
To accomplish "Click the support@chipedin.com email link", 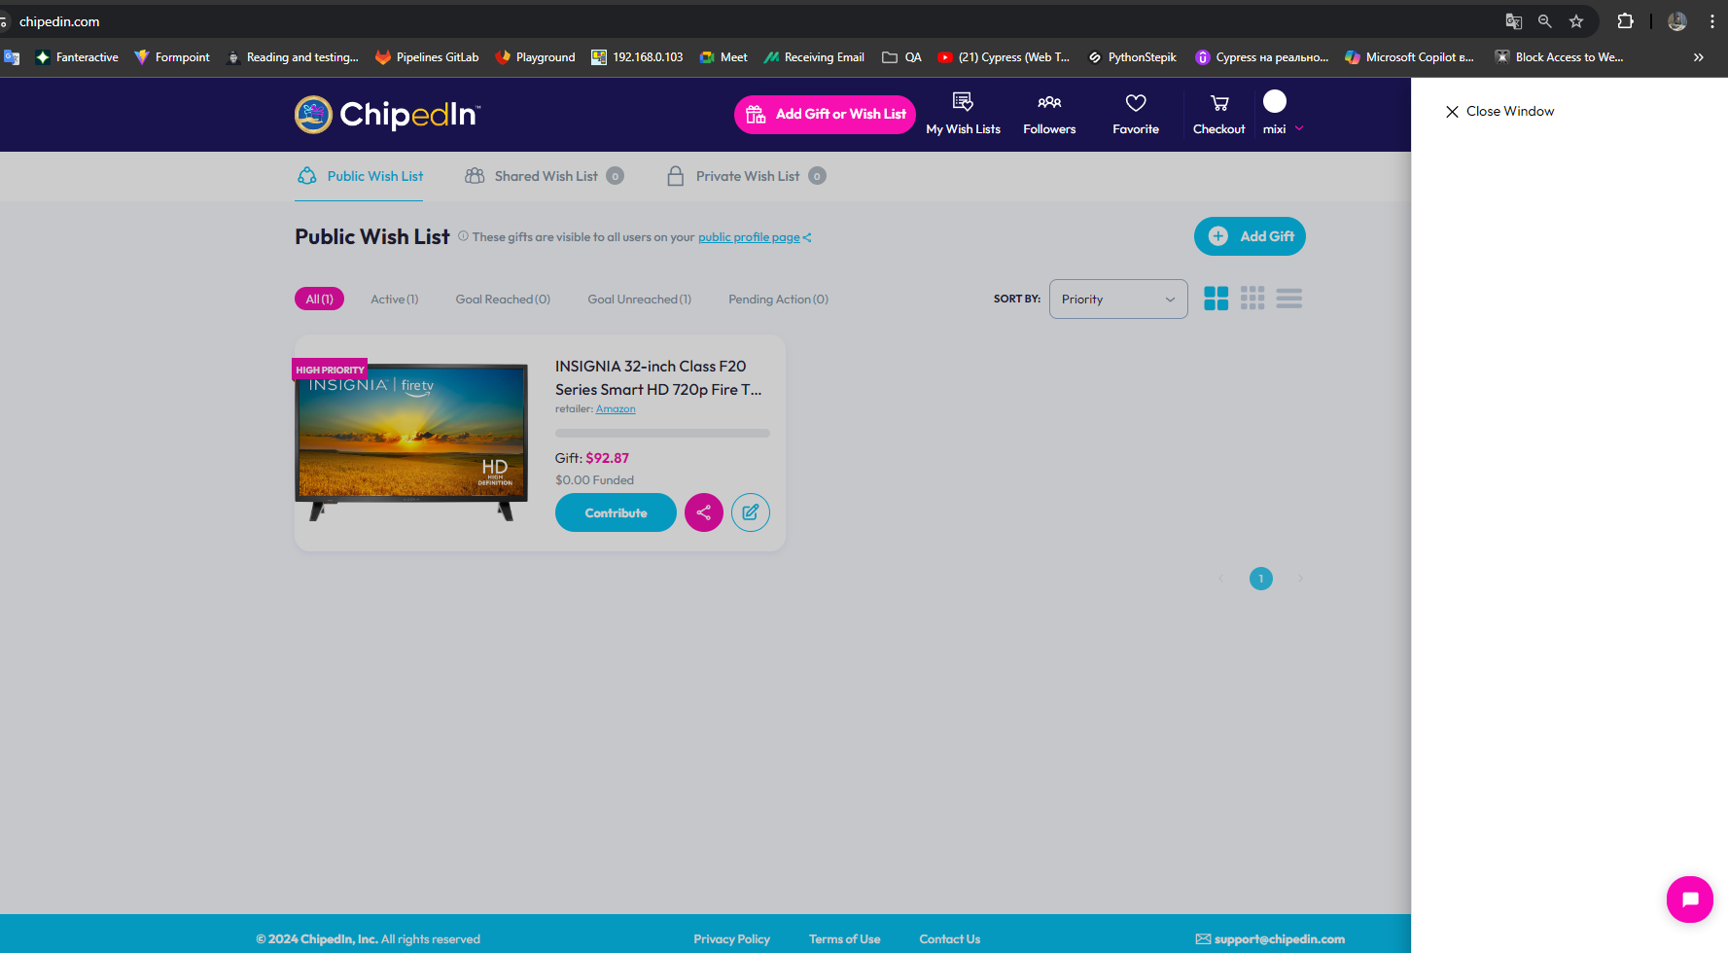I will tap(1270, 939).
